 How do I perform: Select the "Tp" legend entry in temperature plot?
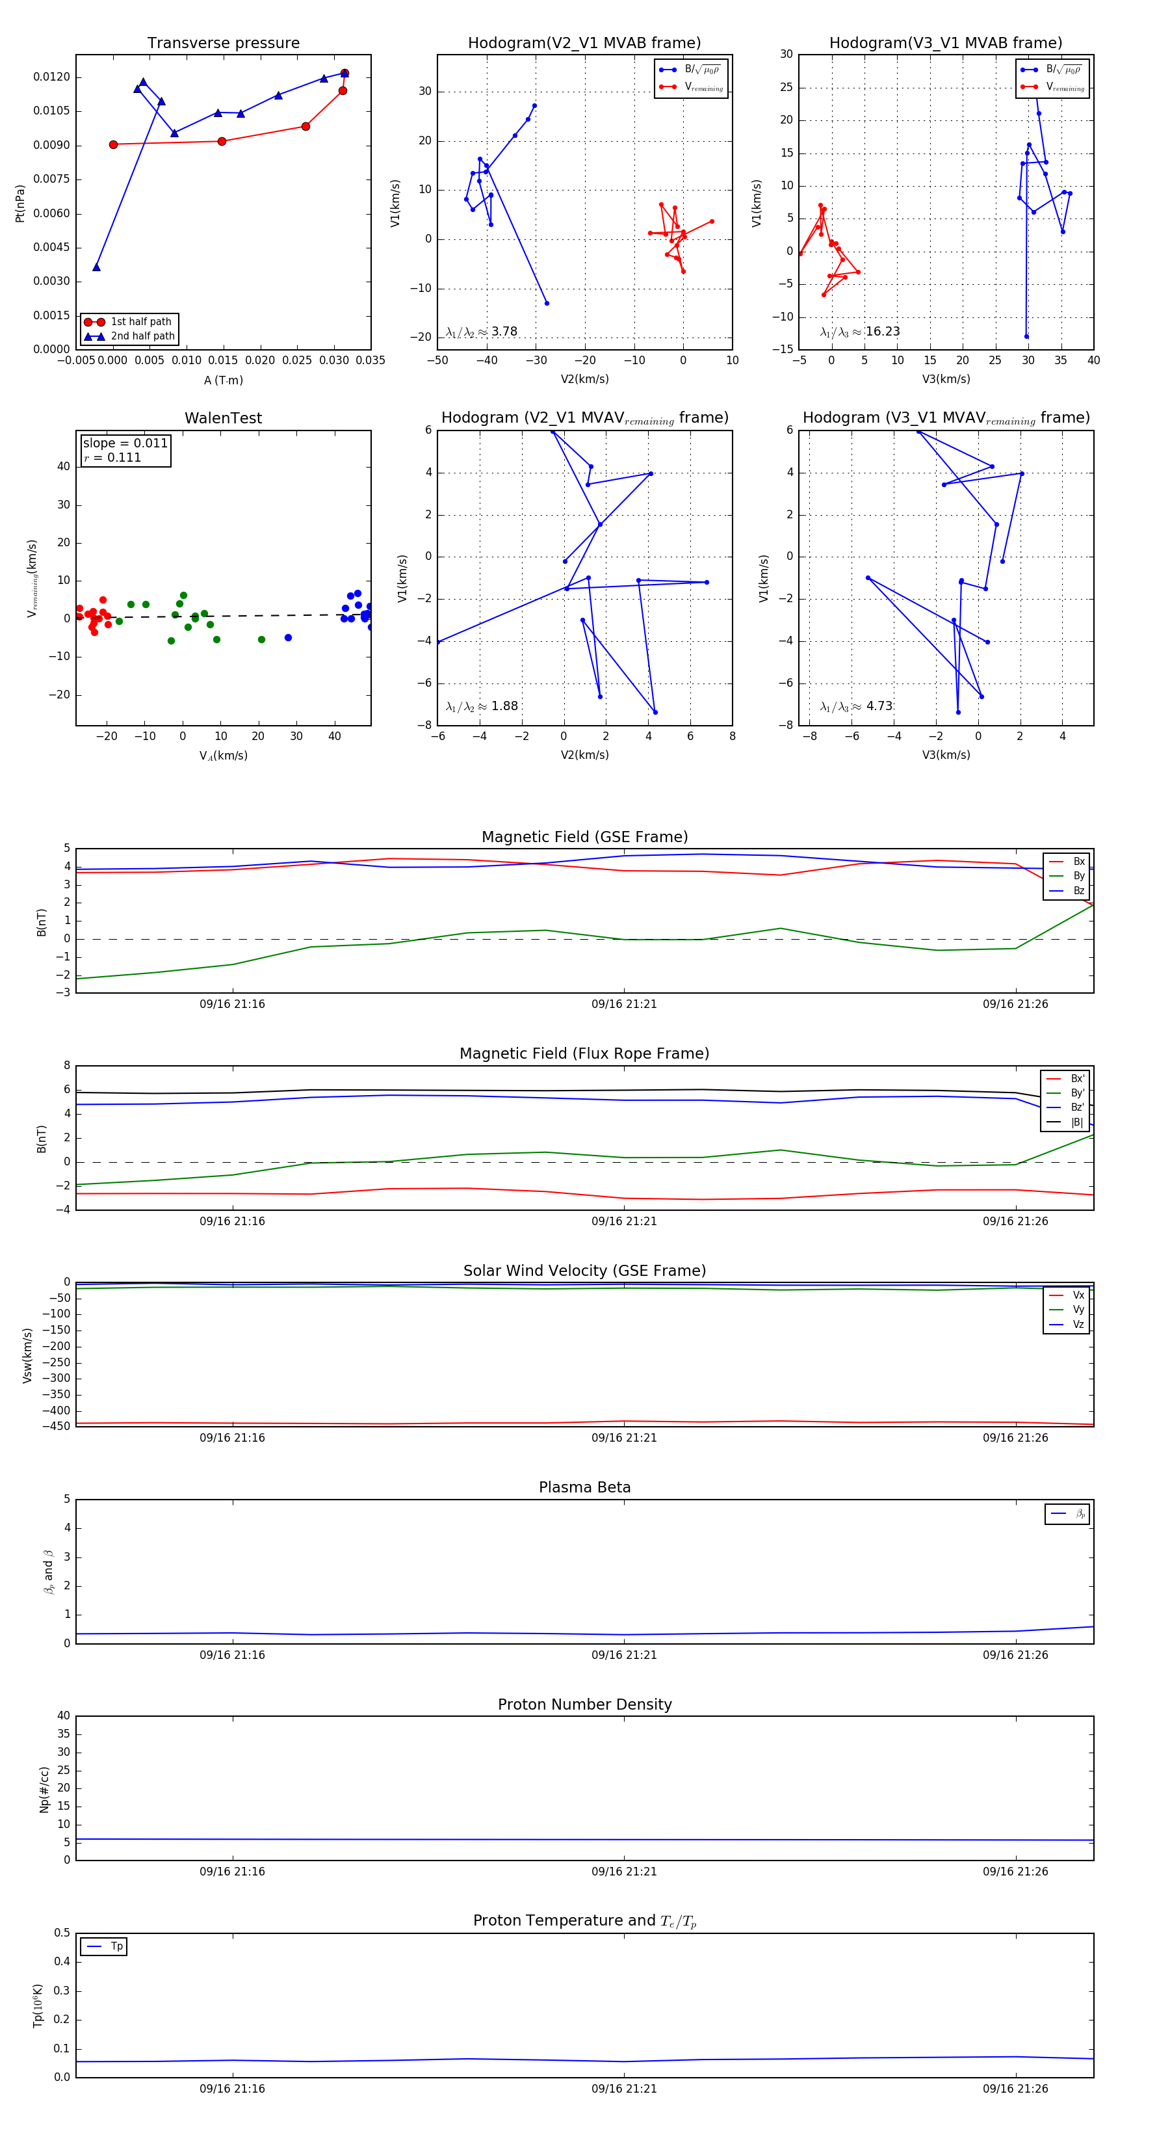coord(104,1947)
